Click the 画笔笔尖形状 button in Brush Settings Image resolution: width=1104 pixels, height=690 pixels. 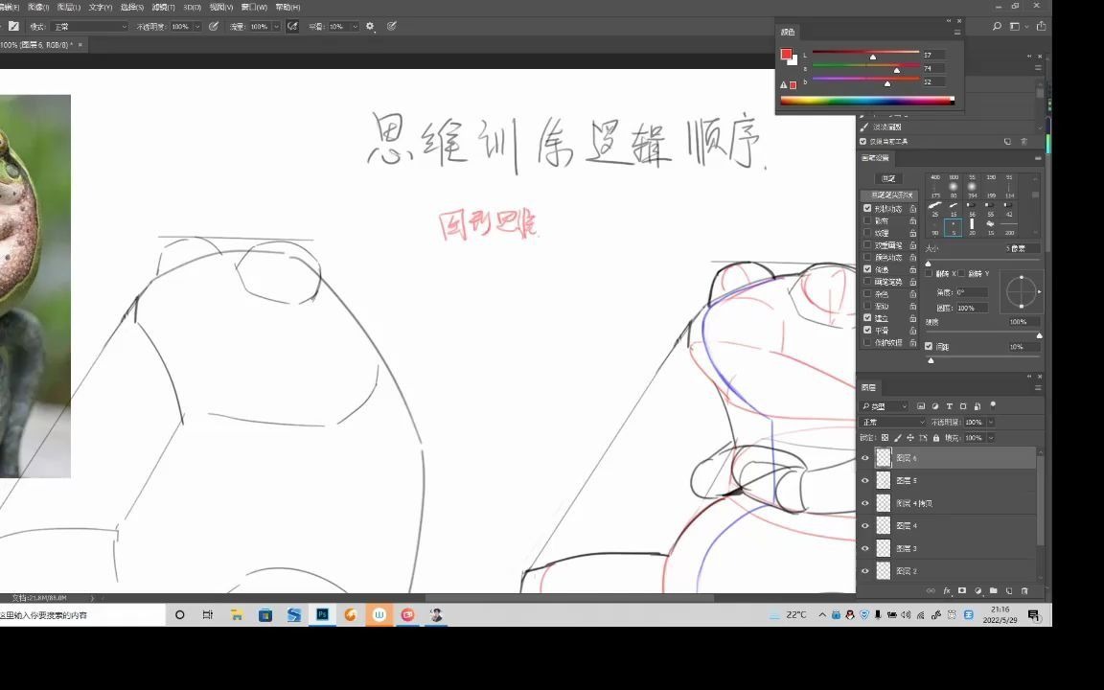click(891, 195)
